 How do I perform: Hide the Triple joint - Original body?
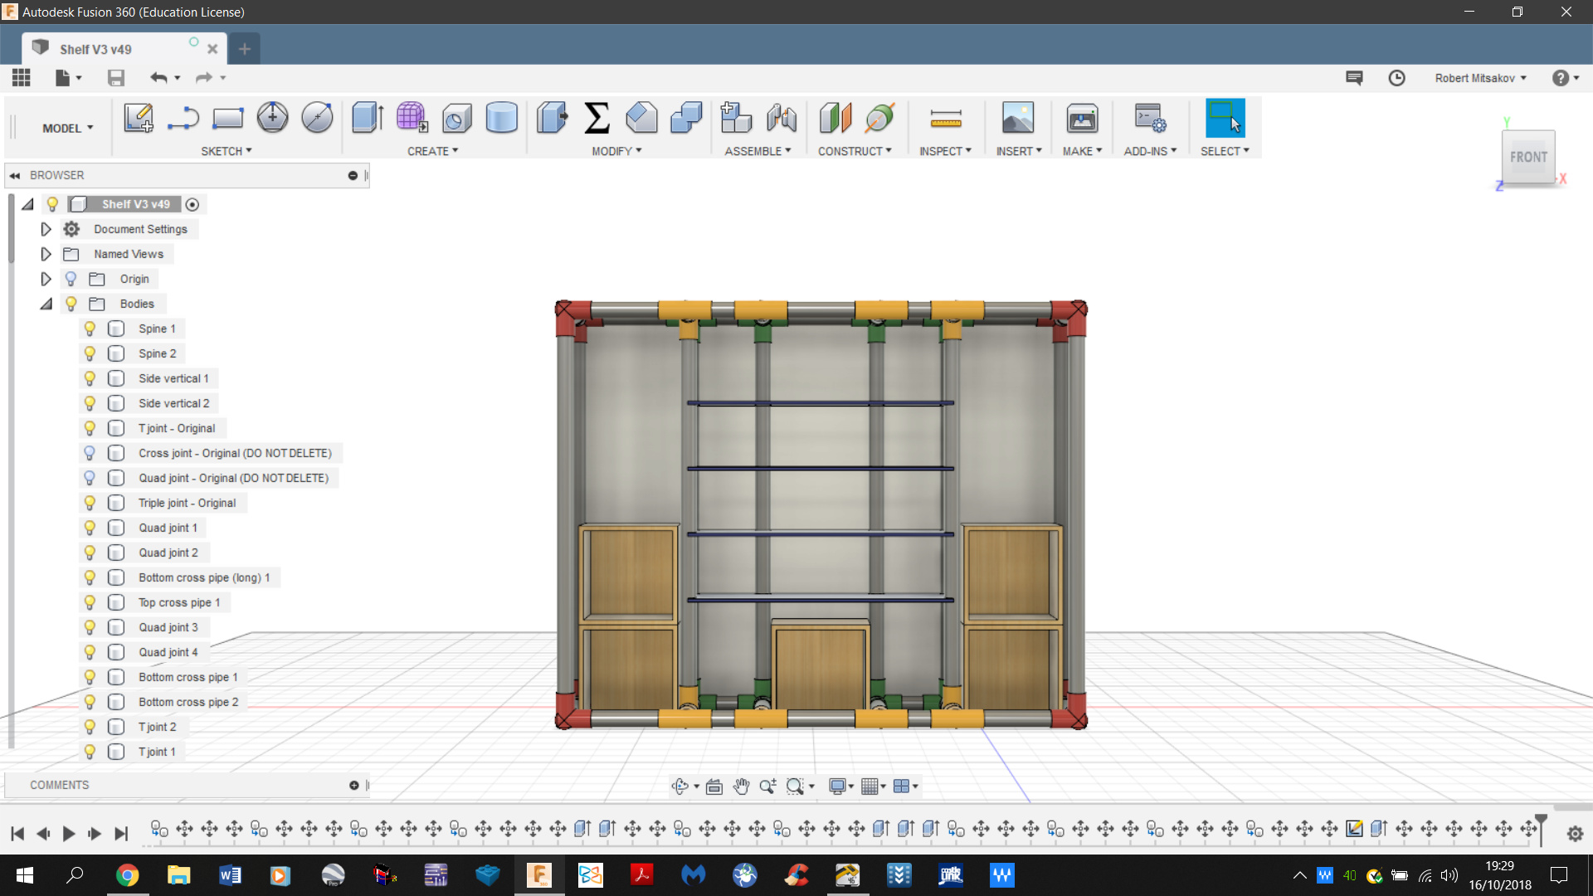pyautogui.click(x=90, y=503)
